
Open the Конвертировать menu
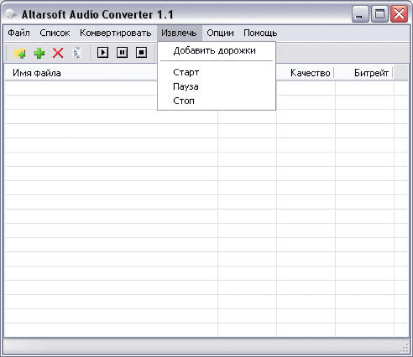click(116, 33)
